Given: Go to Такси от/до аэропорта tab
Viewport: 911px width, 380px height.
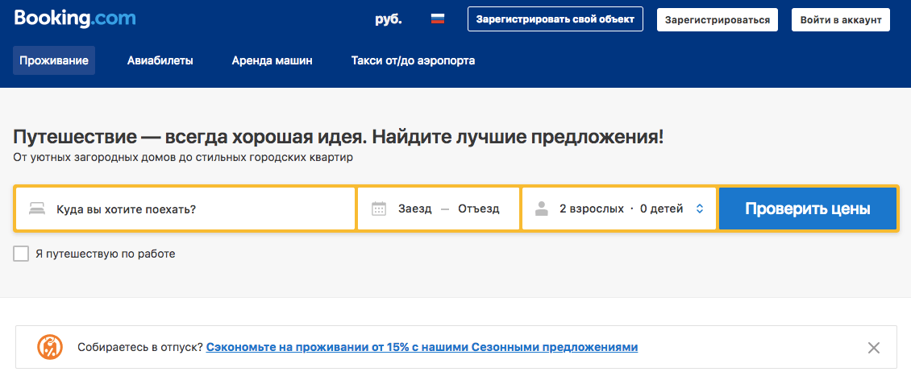Looking at the screenshot, I should (413, 60).
